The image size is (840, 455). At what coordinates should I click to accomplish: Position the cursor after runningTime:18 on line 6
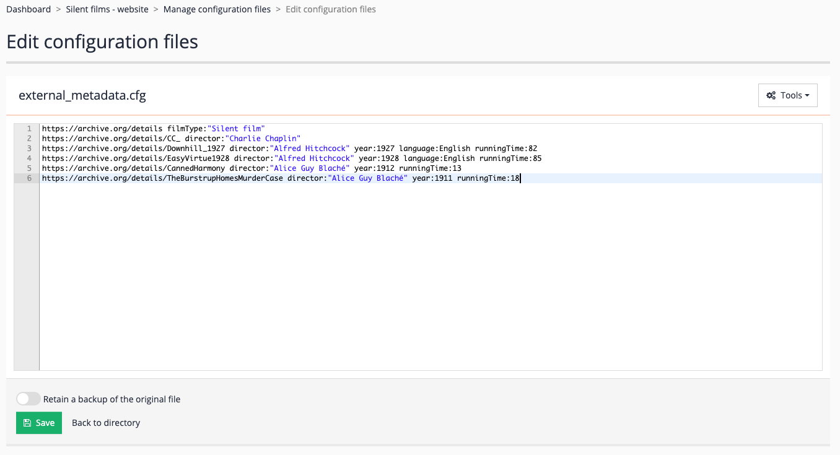point(520,178)
